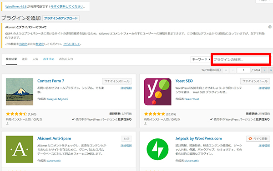Open the Yoast SEO plugin icon

click(x=157, y=92)
